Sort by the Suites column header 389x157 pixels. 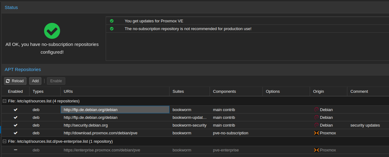pyautogui.click(x=178, y=92)
